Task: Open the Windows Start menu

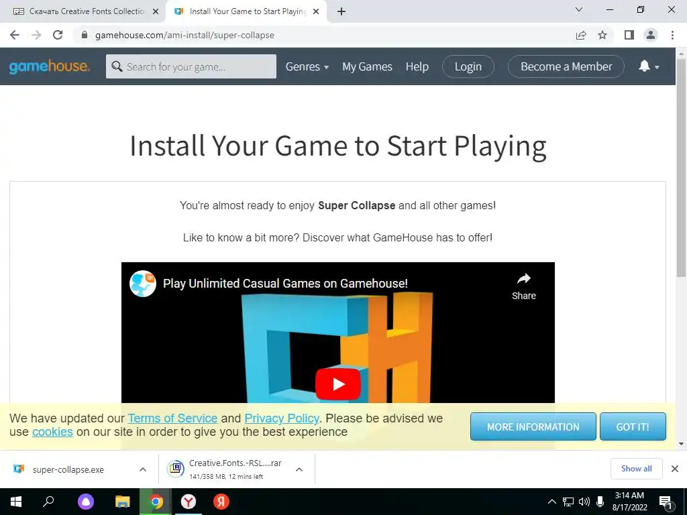Action: coord(16,502)
